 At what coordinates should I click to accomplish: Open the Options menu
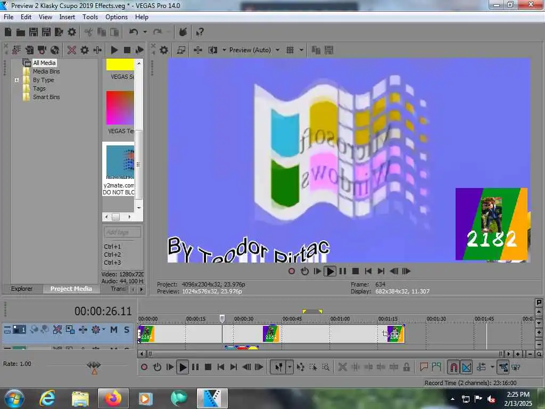117,17
